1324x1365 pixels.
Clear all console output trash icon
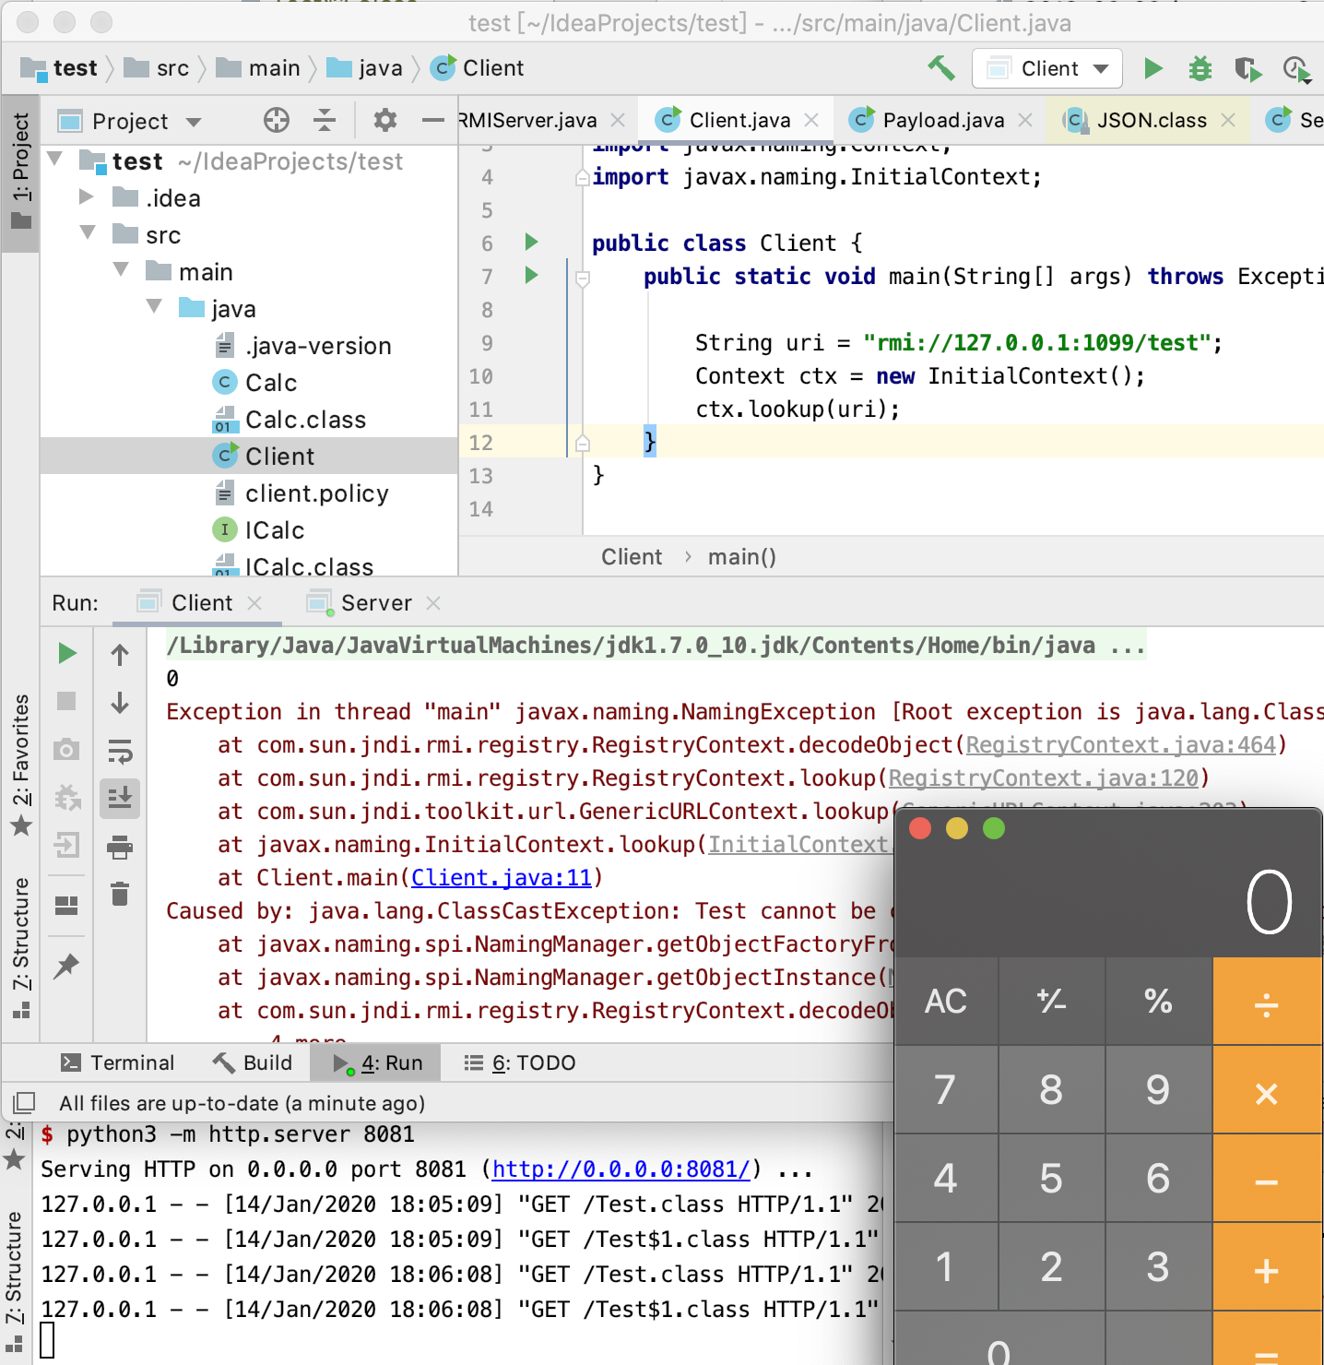click(120, 894)
